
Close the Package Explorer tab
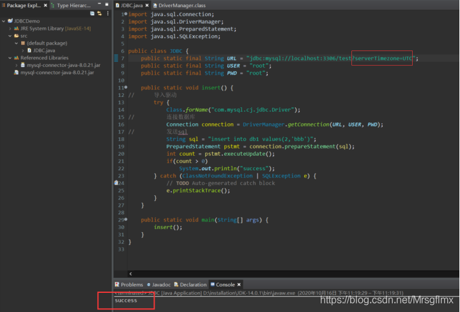tap(45, 5)
